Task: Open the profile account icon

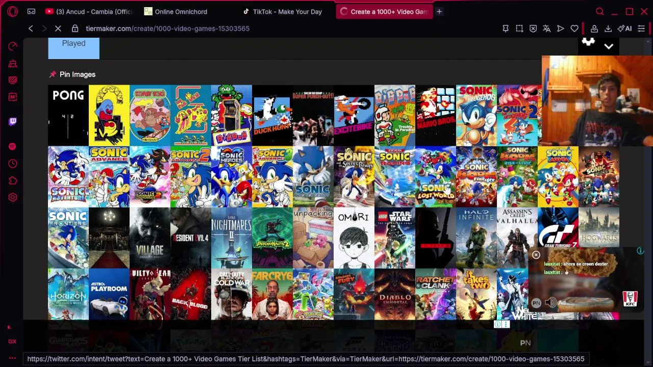Action: click(594, 29)
